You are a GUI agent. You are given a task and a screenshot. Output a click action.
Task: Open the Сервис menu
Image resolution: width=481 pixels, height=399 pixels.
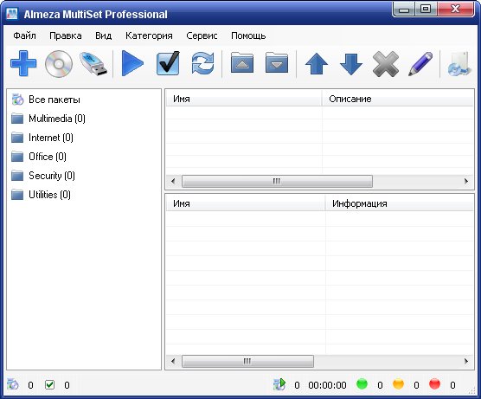(202, 35)
